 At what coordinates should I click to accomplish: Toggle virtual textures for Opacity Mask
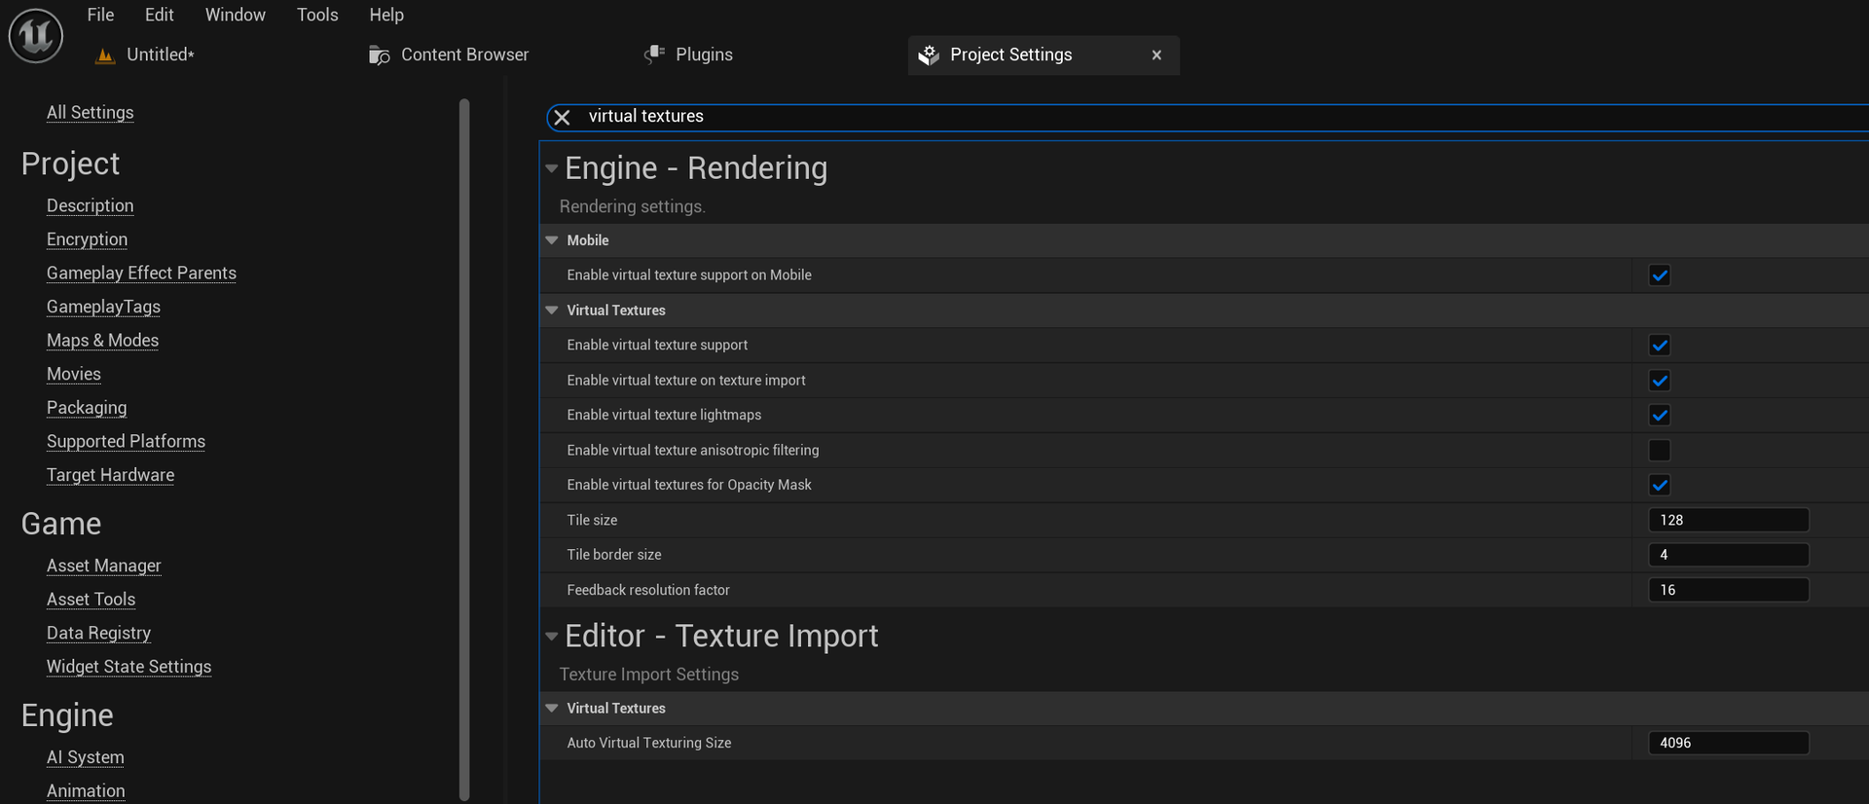1659,486
